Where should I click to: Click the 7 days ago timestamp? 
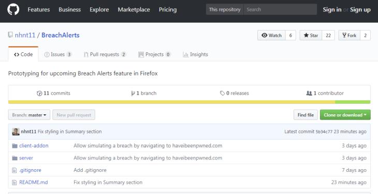(354, 170)
